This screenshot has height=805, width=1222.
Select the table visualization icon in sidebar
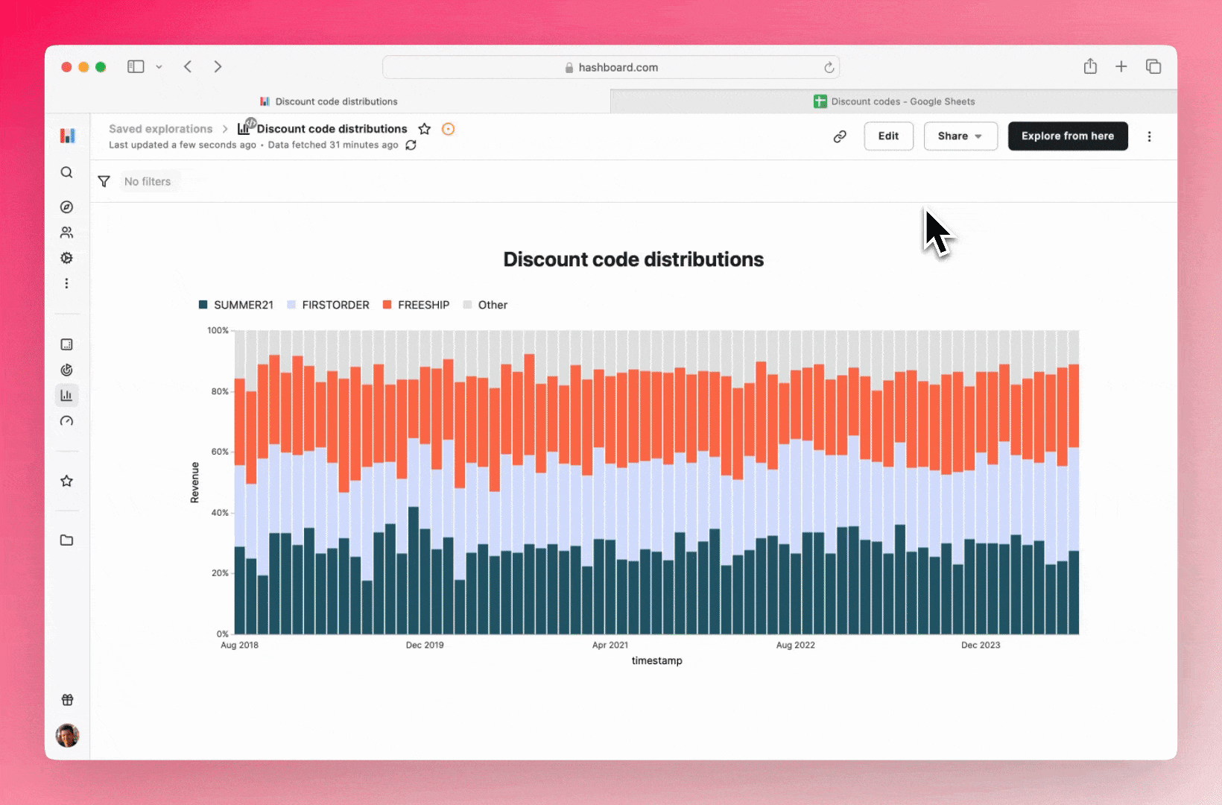point(66,344)
